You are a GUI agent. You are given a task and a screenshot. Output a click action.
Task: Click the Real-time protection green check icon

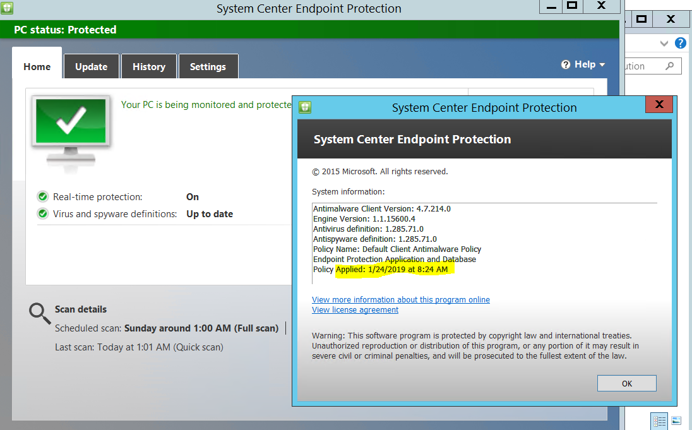coord(43,196)
